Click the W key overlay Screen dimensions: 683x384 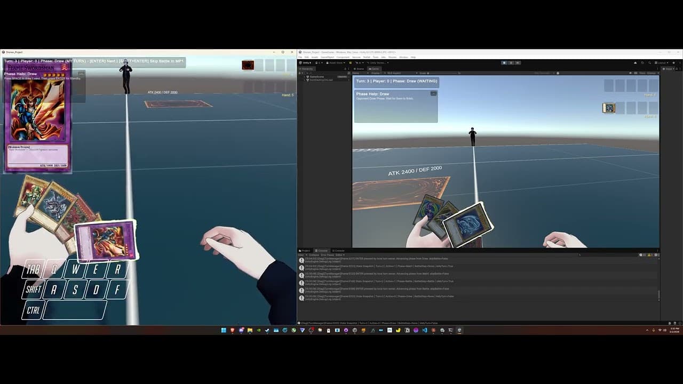[x=75, y=269]
